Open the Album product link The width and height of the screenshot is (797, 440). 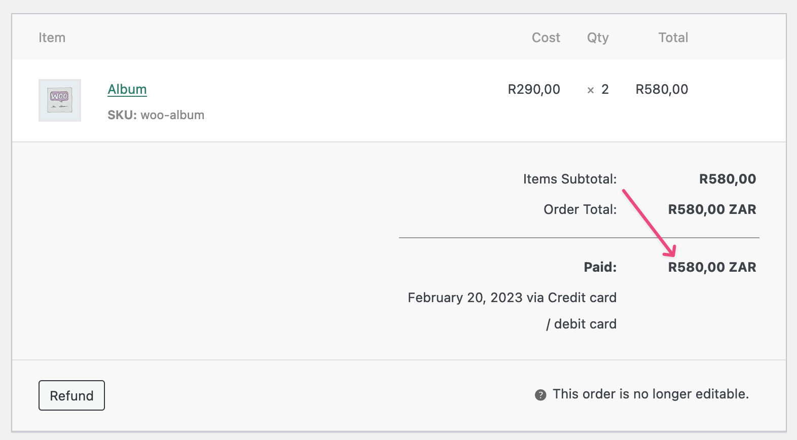click(127, 89)
